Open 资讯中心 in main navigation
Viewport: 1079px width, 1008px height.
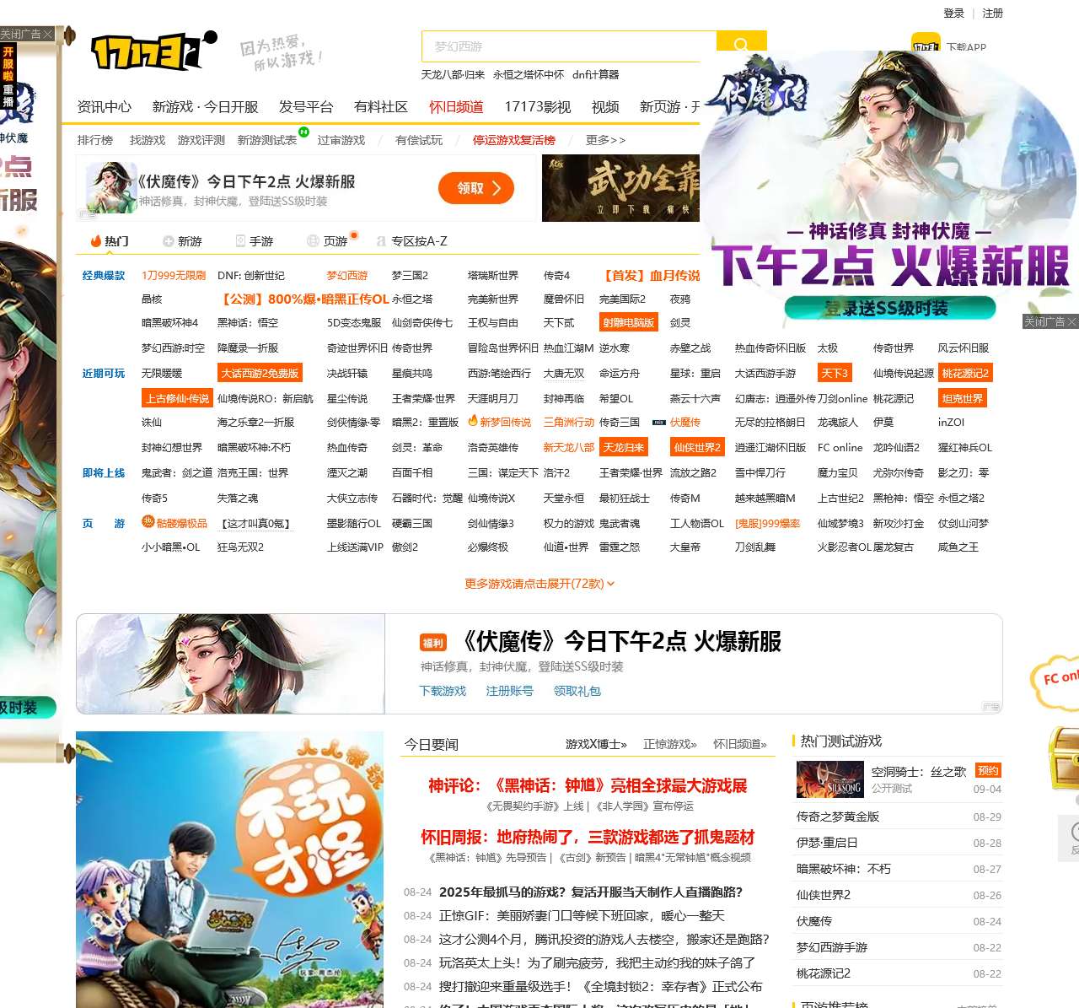(x=105, y=106)
